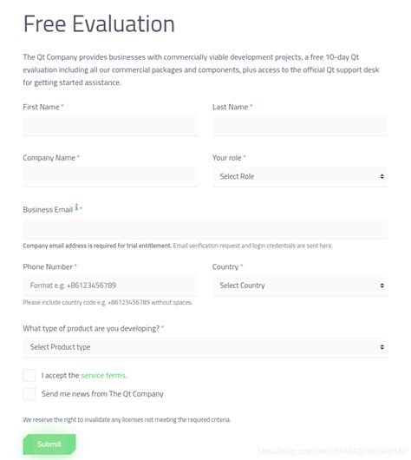The width and height of the screenshot is (411, 460).
Task: Click the 'I accept the' label text
Action: click(60, 376)
